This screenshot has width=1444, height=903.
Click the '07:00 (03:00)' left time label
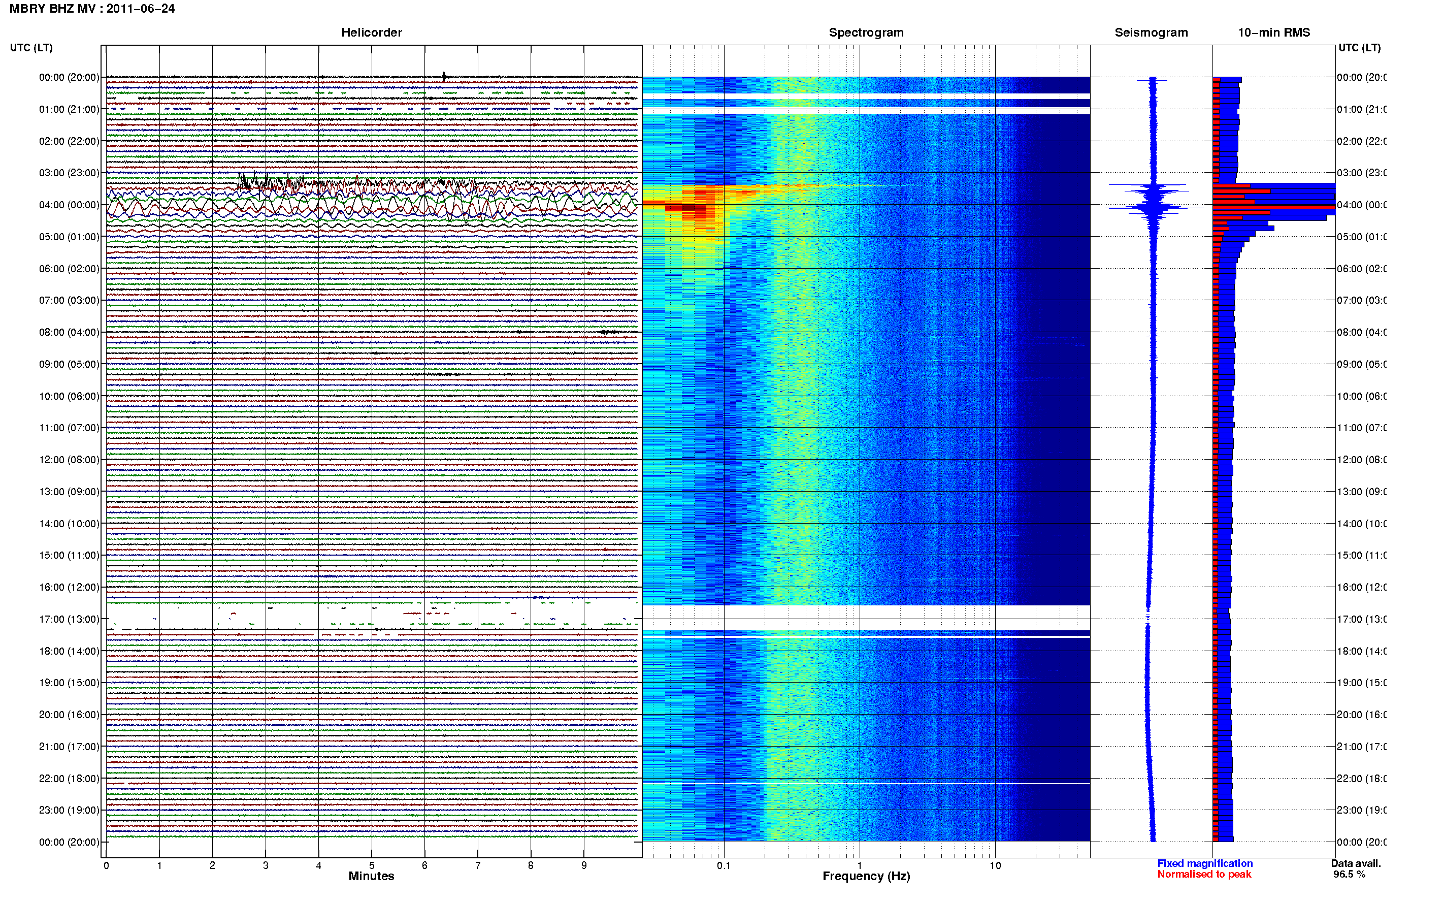(69, 300)
